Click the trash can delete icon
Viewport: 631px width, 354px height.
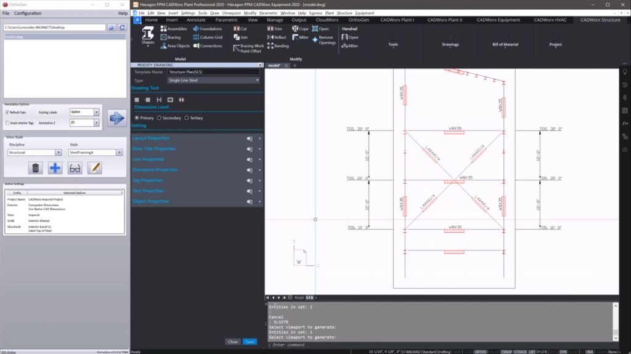pos(36,167)
